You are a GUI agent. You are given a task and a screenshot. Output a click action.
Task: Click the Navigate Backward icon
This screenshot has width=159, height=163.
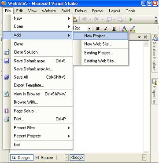click(110, 19)
